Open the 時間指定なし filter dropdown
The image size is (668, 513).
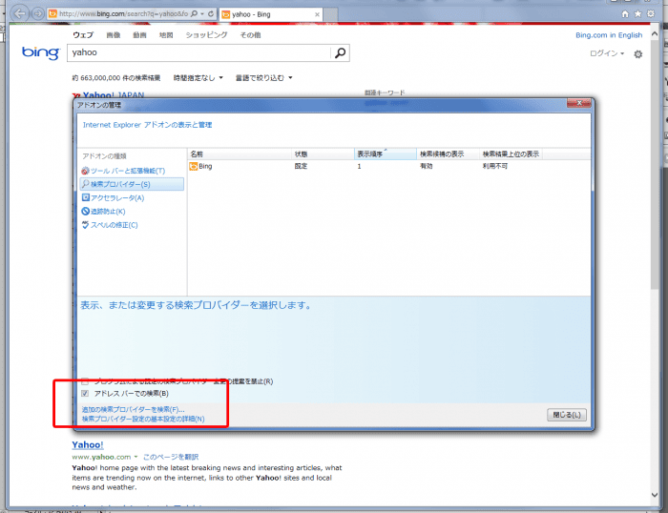[198, 78]
